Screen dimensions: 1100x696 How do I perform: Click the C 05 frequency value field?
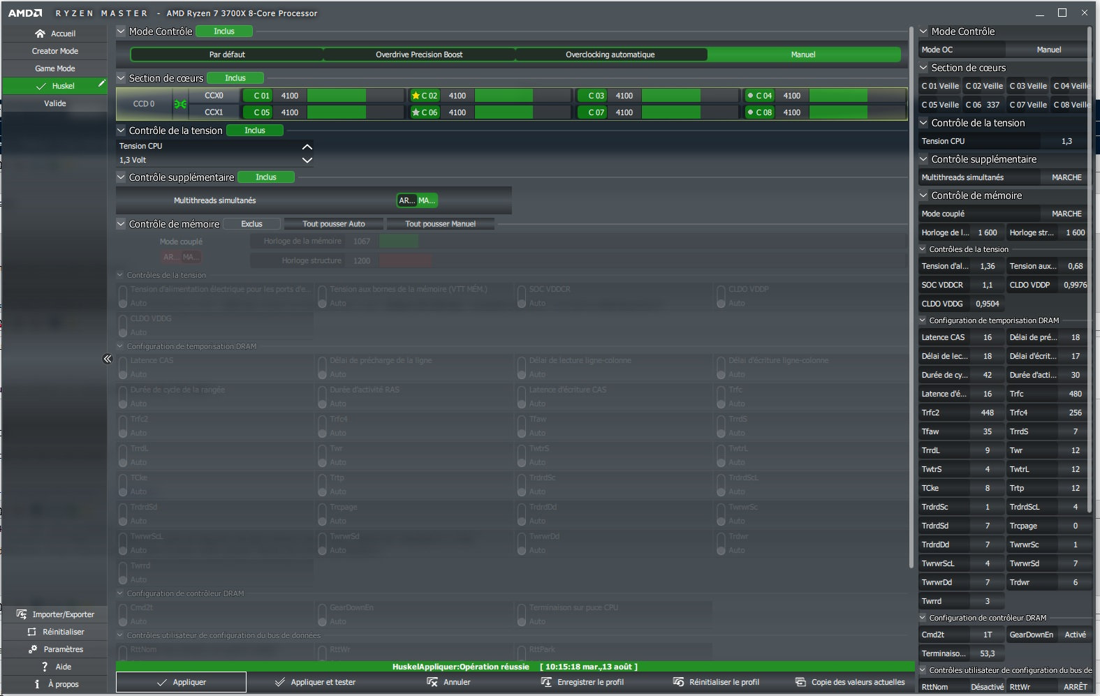[290, 112]
